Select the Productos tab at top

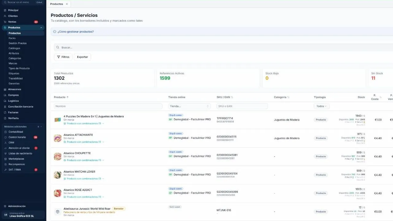pos(56,4)
